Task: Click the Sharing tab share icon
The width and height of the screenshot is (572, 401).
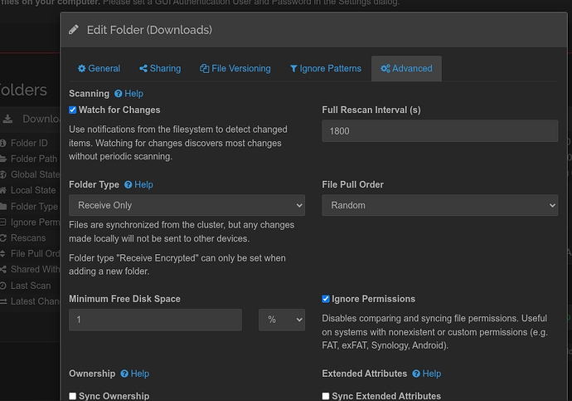Action: pyautogui.click(x=143, y=69)
